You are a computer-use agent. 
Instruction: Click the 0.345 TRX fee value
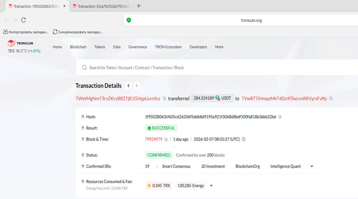(161, 185)
